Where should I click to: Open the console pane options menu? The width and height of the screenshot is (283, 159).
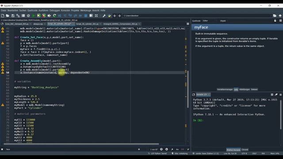280,95
